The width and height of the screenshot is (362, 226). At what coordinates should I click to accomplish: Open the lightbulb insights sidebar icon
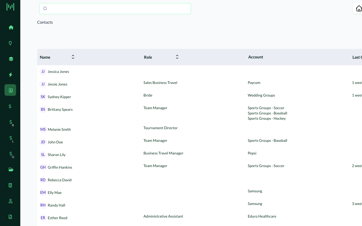click(11, 43)
